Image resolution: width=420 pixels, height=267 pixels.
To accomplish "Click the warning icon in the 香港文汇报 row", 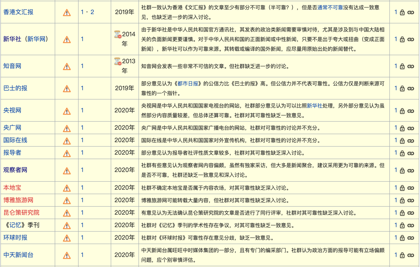I will coord(67,13).
